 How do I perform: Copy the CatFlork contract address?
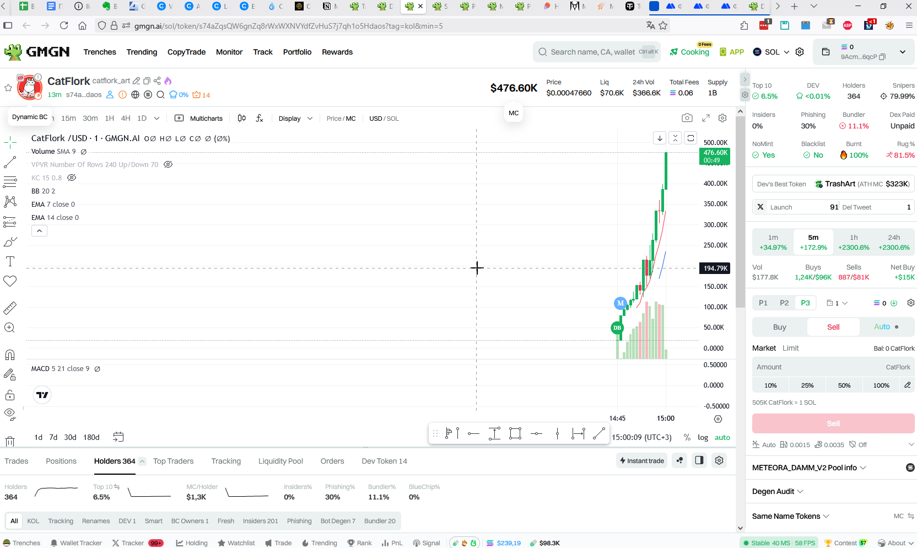pos(147,80)
